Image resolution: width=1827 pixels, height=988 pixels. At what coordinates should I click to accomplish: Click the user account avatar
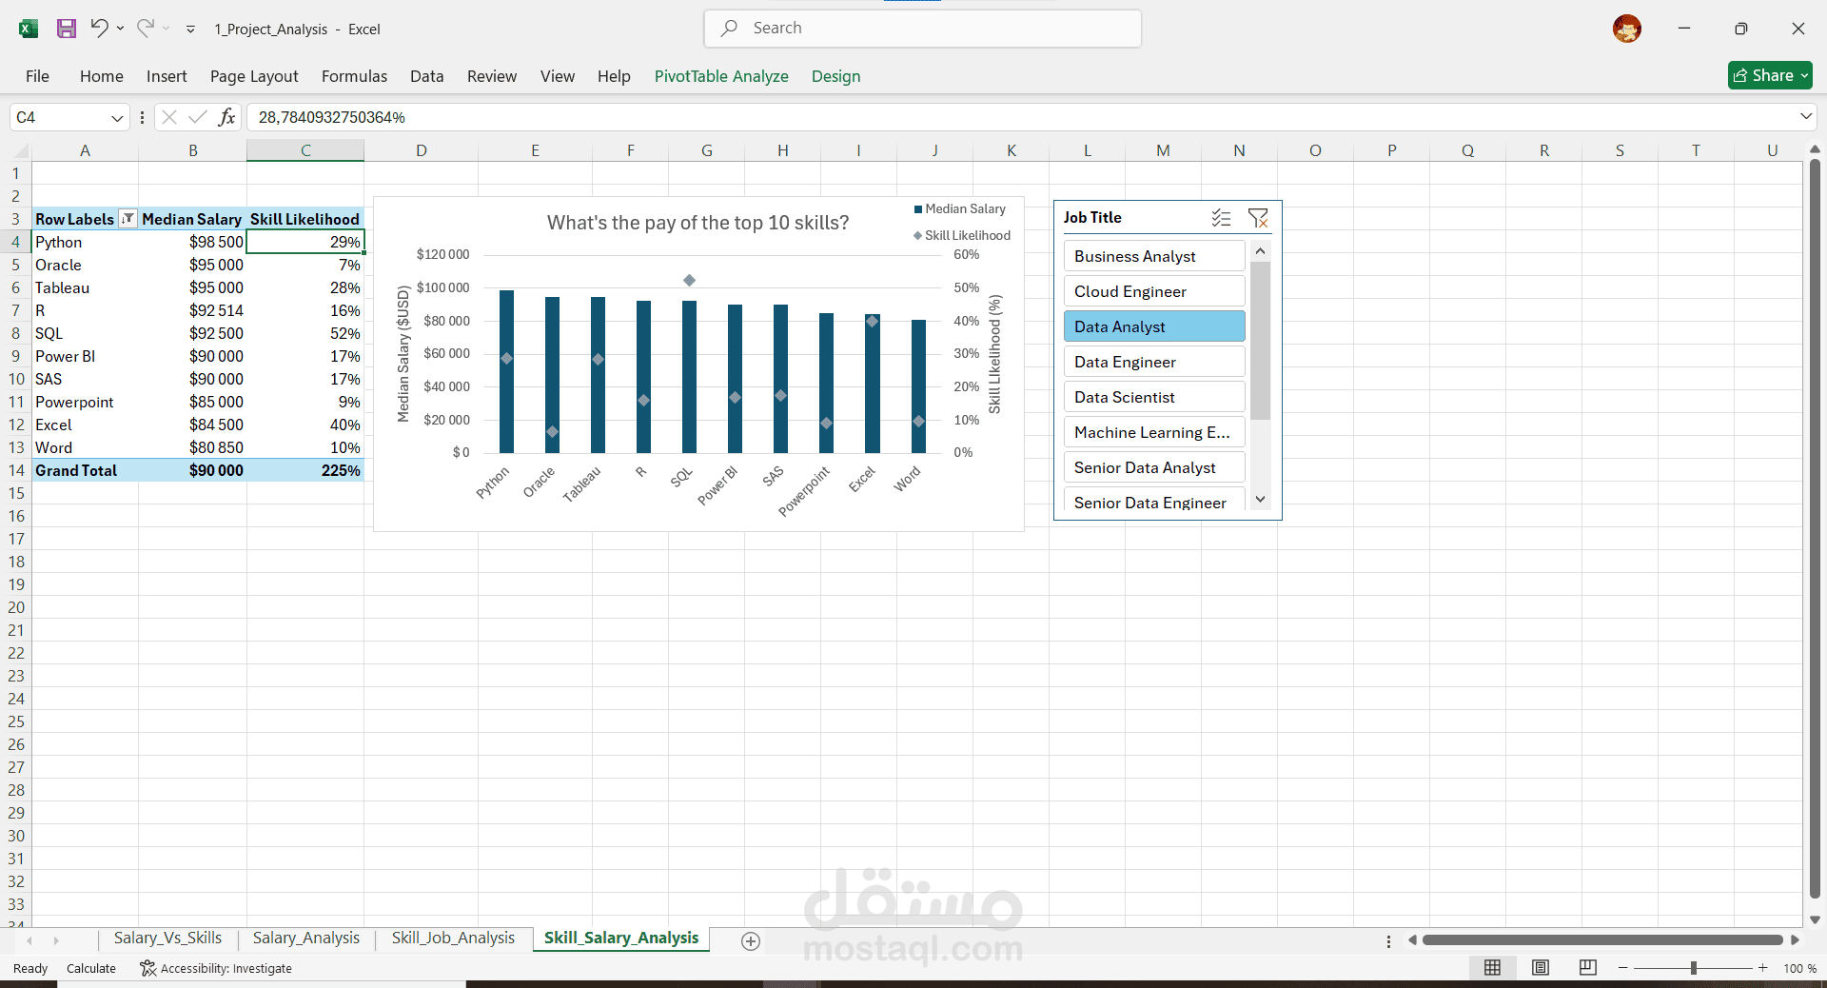[1626, 29]
